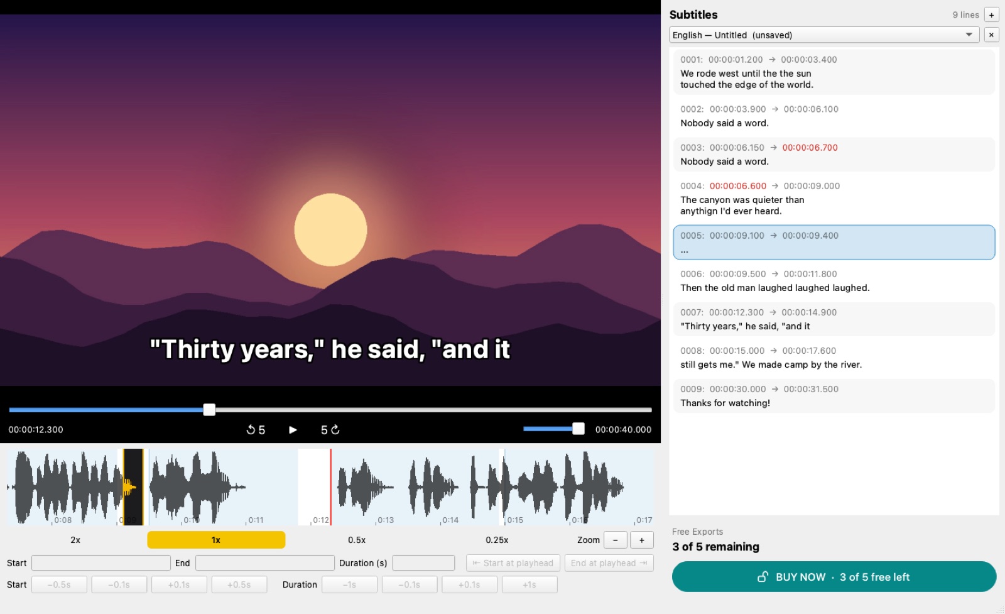This screenshot has width=1005, height=614.
Task: Focus the End time input field
Action: (x=265, y=563)
